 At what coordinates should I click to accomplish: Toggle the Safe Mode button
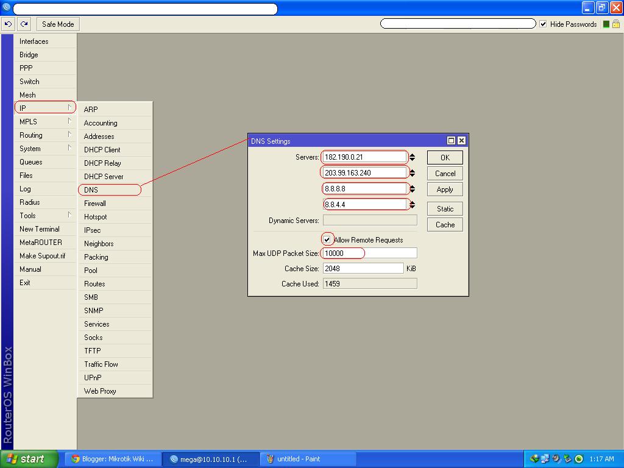pos(58,24)
